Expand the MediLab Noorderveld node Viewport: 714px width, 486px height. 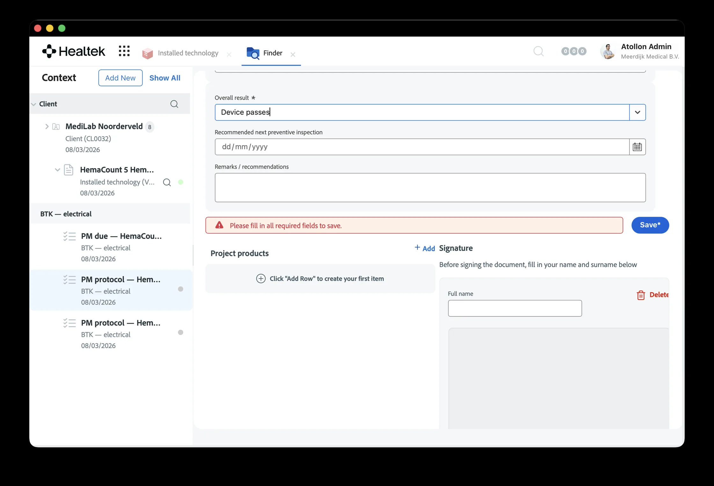47,126
